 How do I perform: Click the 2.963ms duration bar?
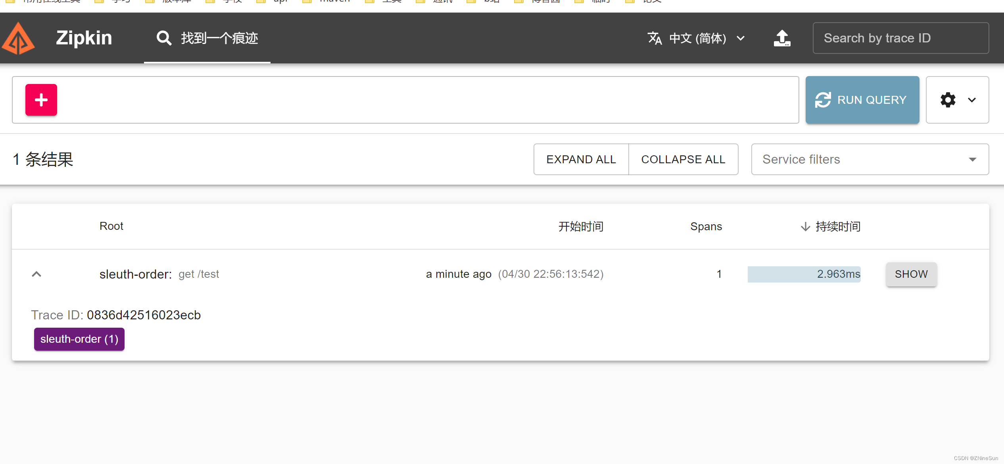click(x=804, y=274)
